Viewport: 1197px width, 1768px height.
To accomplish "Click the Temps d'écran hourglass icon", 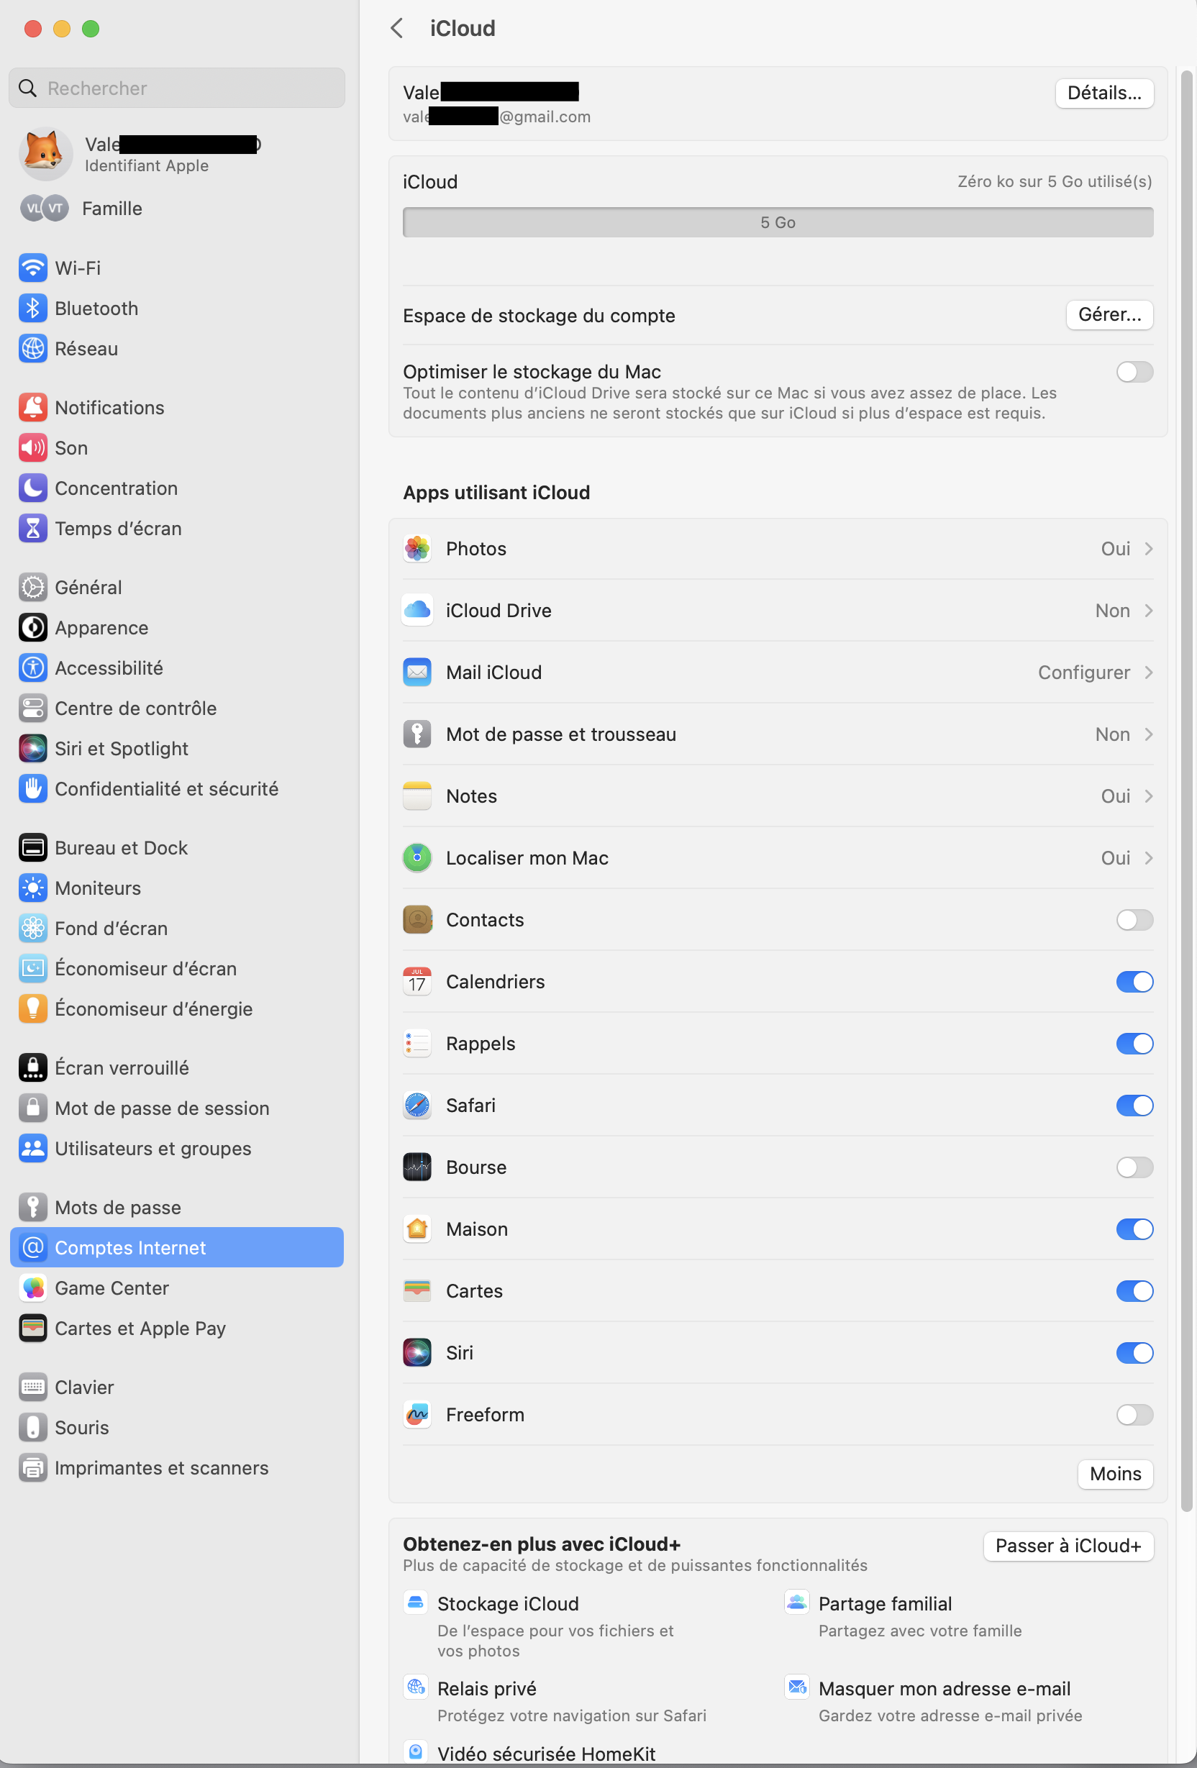I will tap(32, 529).
